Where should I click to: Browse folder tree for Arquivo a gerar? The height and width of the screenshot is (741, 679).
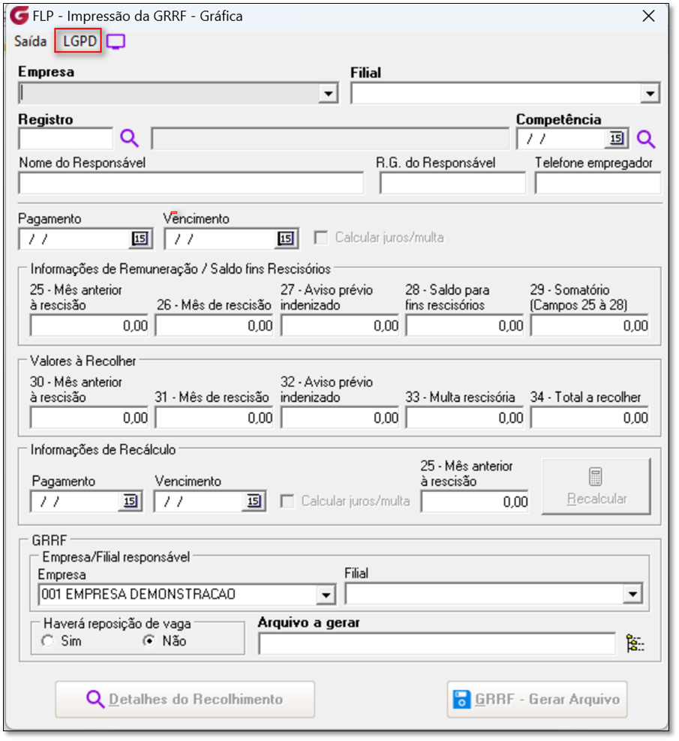pos(635,643)
